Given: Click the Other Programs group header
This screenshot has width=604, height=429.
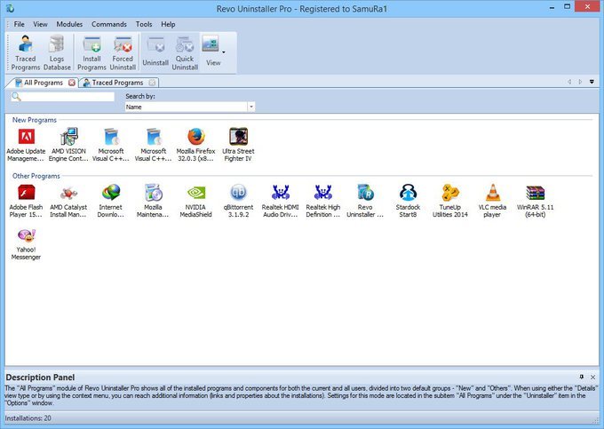Looking at the screenshot, I should coord(36,176).
